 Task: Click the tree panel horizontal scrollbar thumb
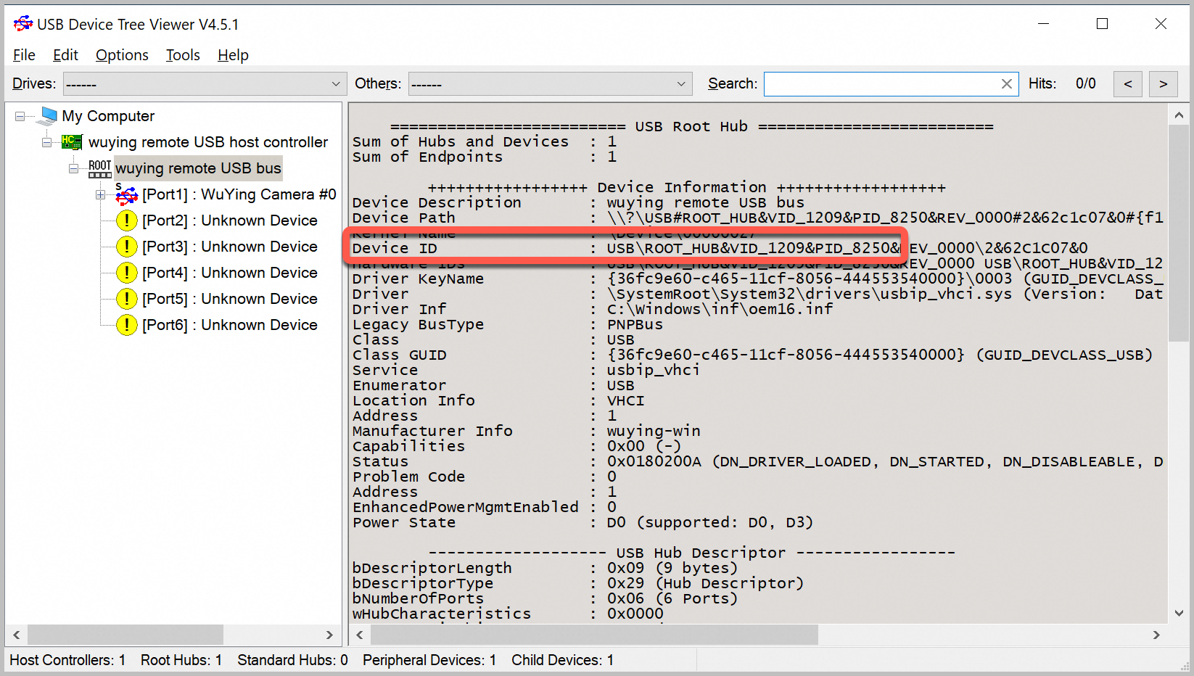[125, 635]
